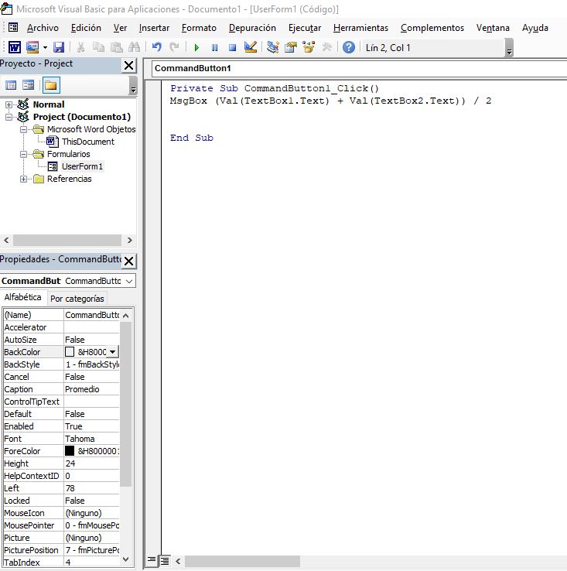Switch to procedure view at bottom left
Image resolution: width=567 pixels, height=571 pixels.
tap(152, 561)
